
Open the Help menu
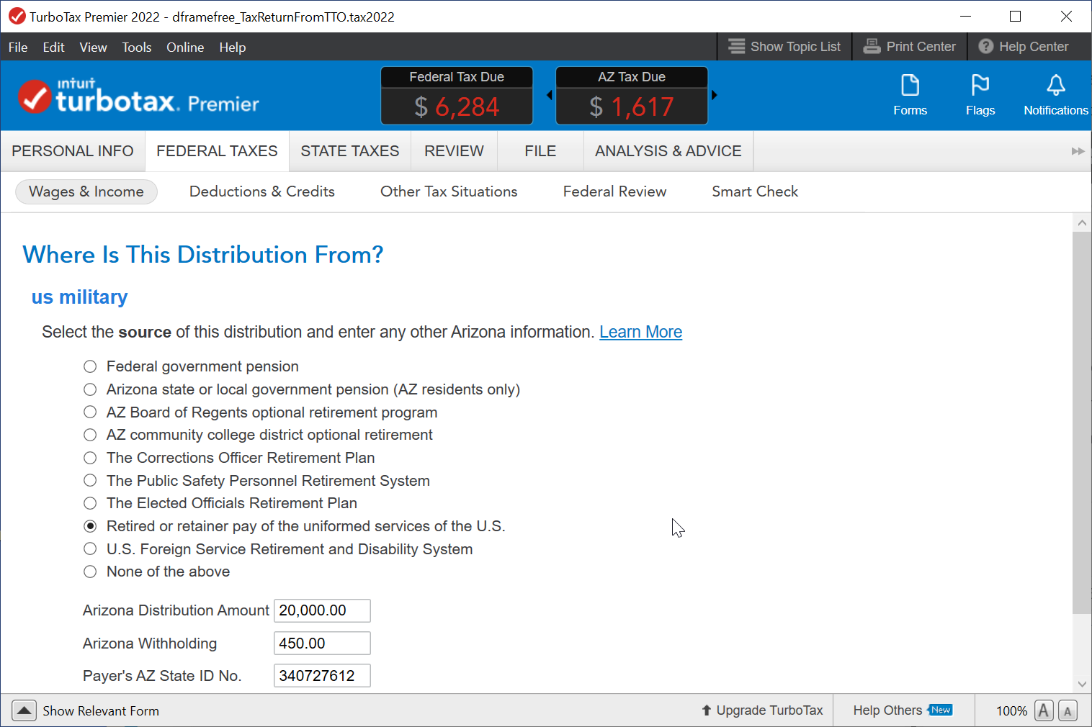coord(233,47)
